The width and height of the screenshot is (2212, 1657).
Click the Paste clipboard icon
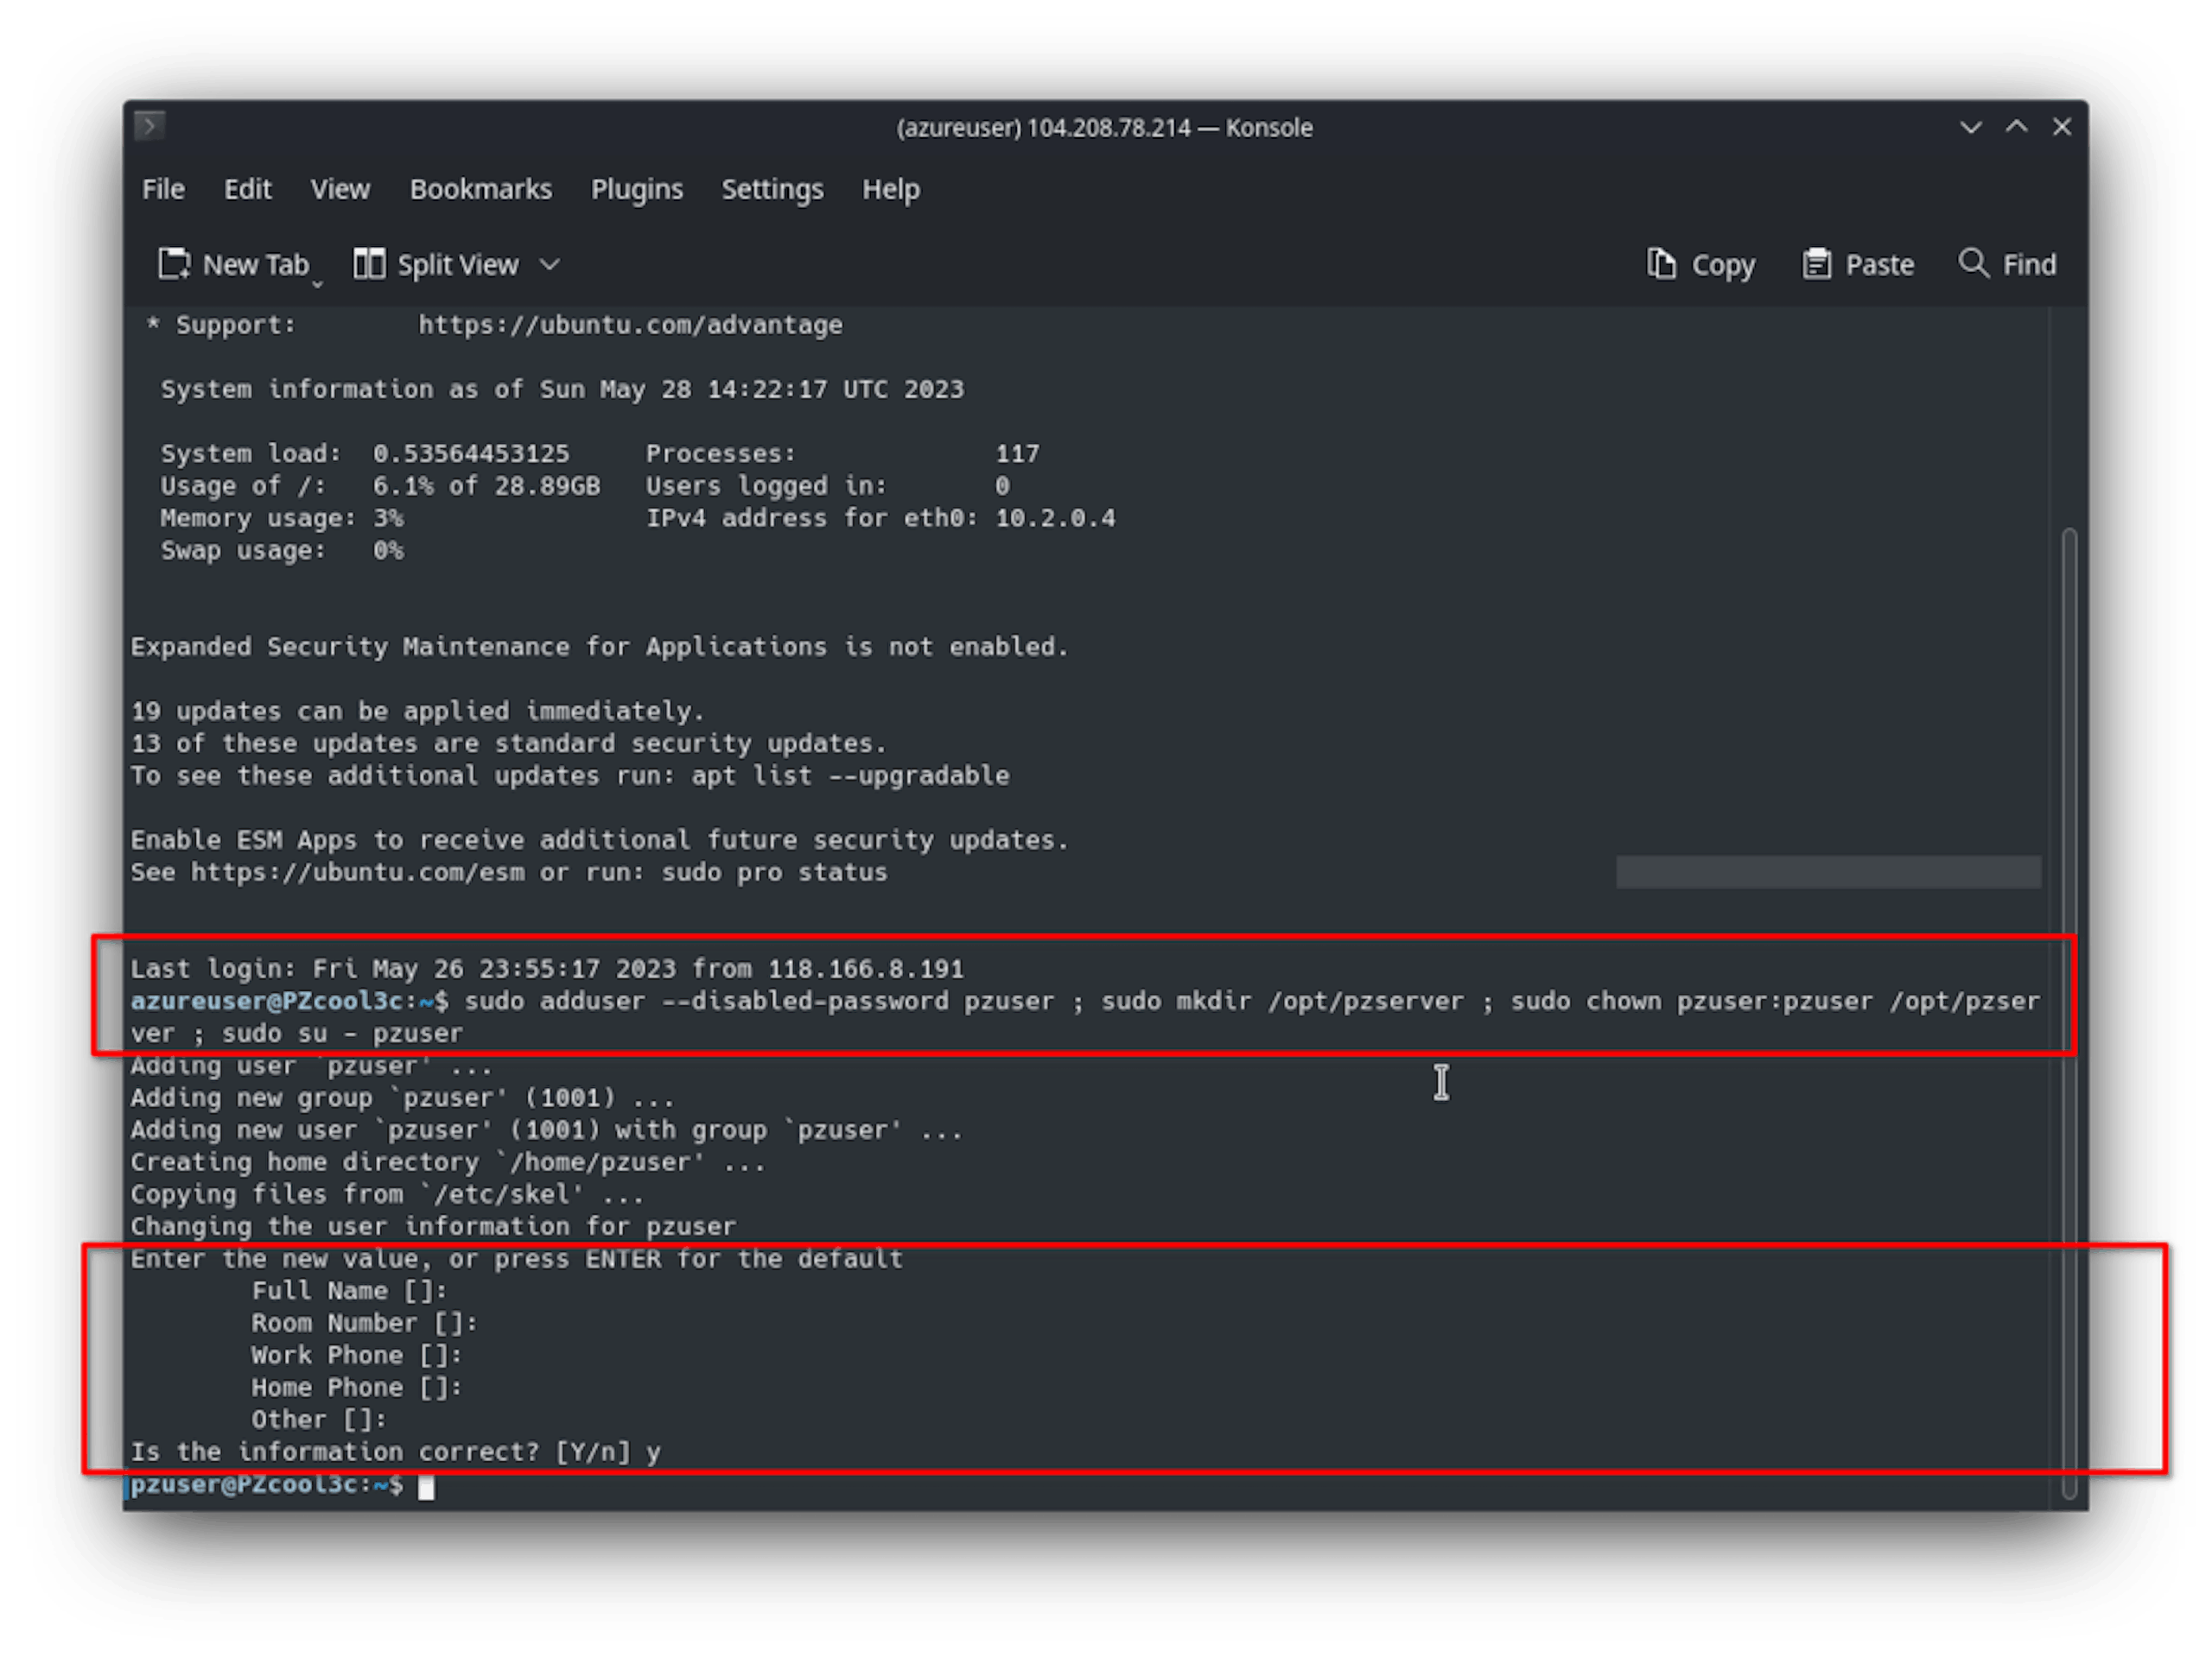[1816, 264]
